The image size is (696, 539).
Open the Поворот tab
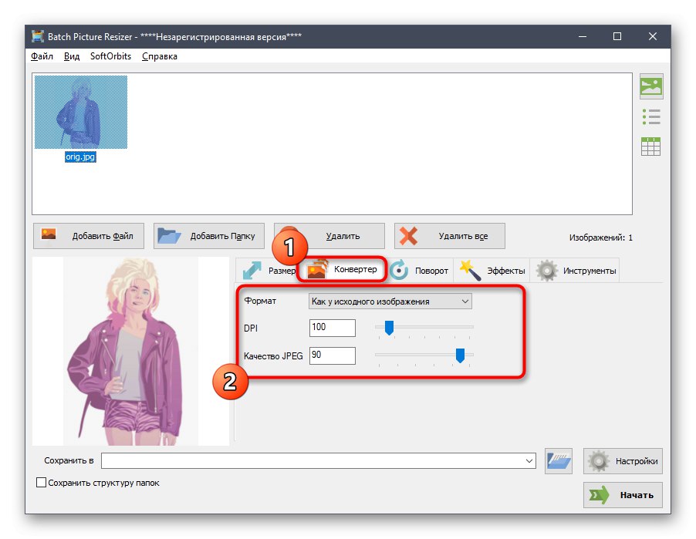tap(419, 270)
